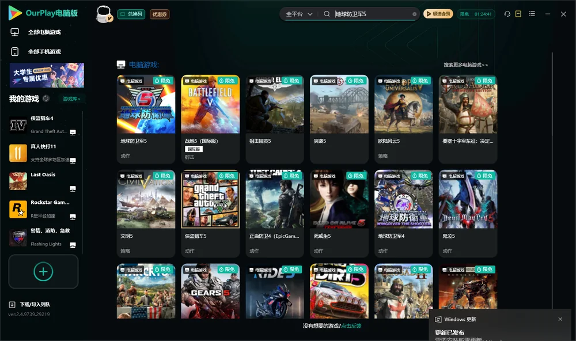Image resolution: width=576 pixels, height=341 pixels.
Task: Click the customer service headset icon
Action: (x=507, y=14)
